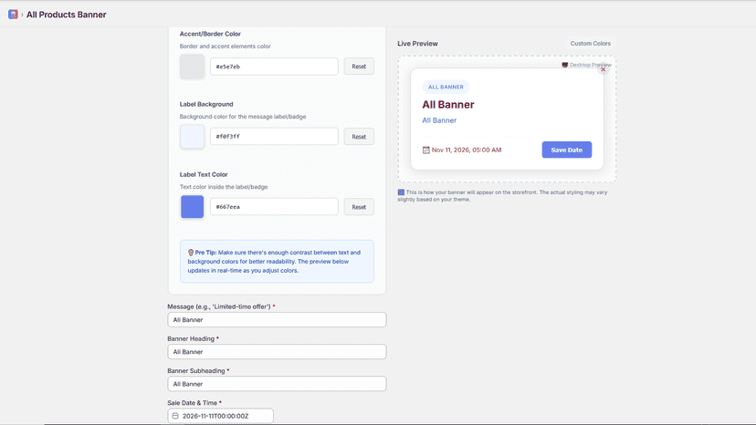The height and width of the screenshot is (425, 756).
Task: Close the banner preview with X icon
Action: pyautogui.click(x=604, y=69)
